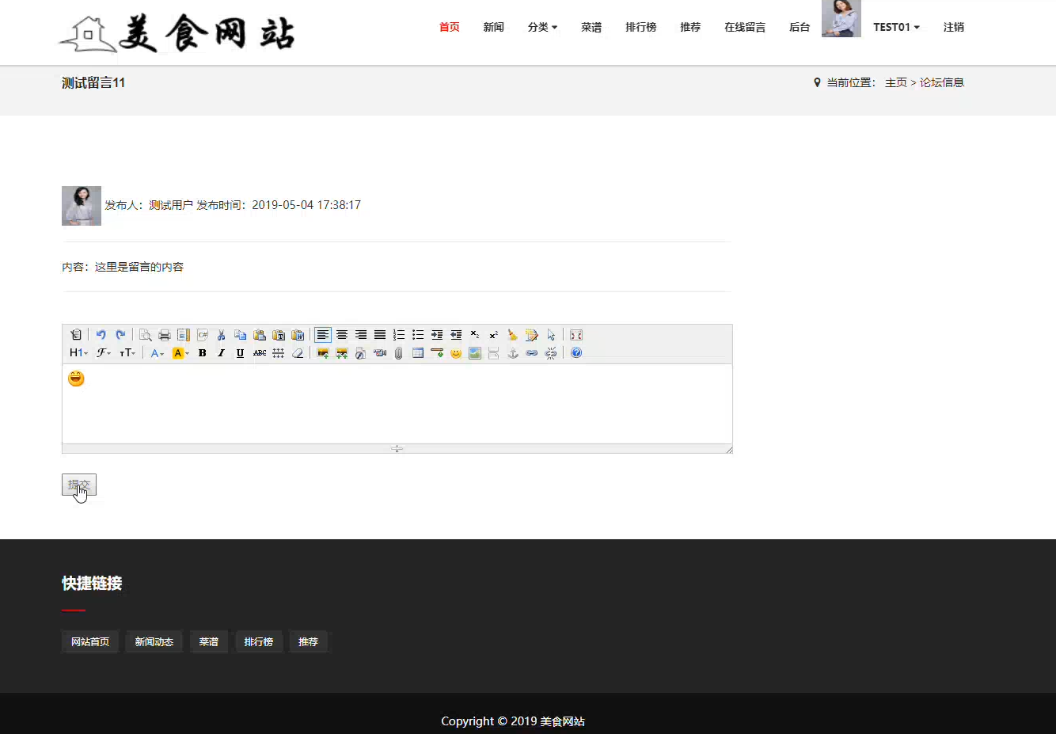Open the insert image tool
Image resolution: width=1056 pixels, height=734 pixels.
[x=322, y=352]
